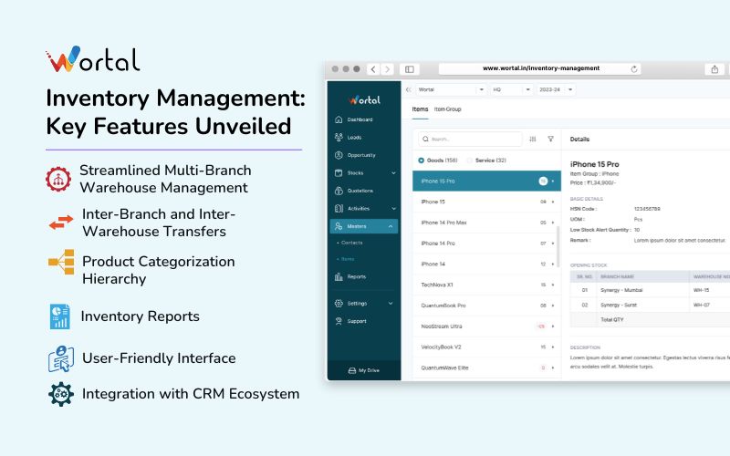The width and height of the screenshot is (730, 456).
Task: Open the 2023-24 year dropdown
Action: click(556, 90)
